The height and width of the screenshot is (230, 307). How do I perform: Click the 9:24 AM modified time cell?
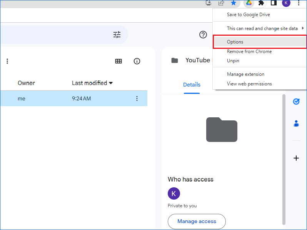pos(82,98)
